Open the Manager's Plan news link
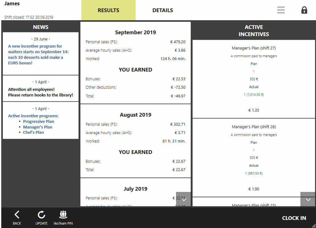Viewport: 316px width, 228px height. [x=37, y=127]
